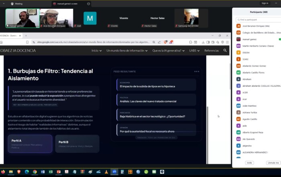281x177 pixels.
Task: Open the feed panel three-dots menu
Action: 197,71
